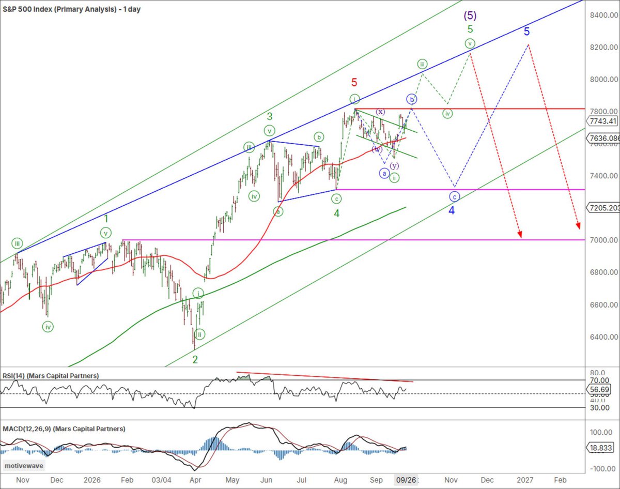620x489 pixels.
Task: Select the red RSI divergence trendline
Action: click(324, 376)
